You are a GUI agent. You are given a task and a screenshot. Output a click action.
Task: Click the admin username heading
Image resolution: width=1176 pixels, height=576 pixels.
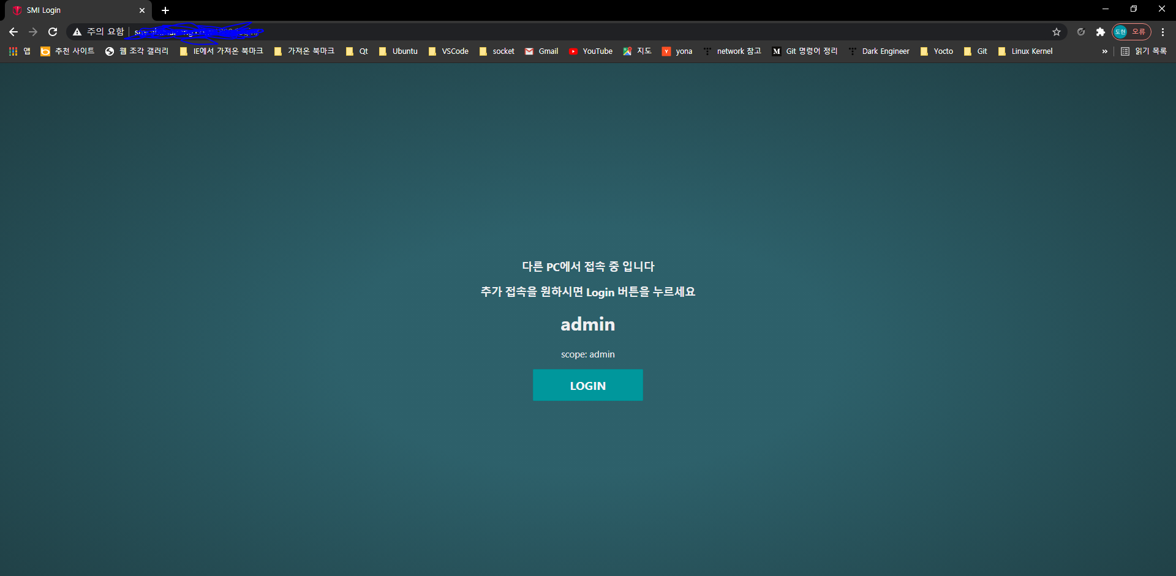(x=587, y=324)
